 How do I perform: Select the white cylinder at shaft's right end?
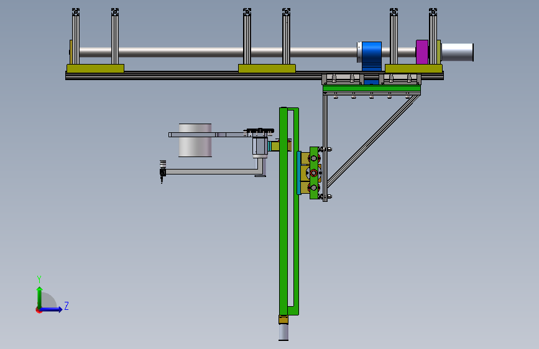457,52
